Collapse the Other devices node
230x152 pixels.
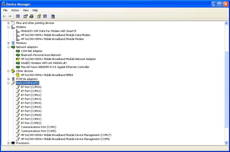(x=8, y=71)
